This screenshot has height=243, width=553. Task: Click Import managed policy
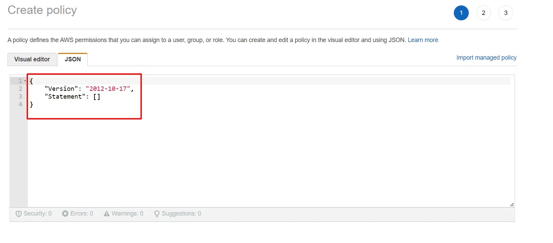486,58
